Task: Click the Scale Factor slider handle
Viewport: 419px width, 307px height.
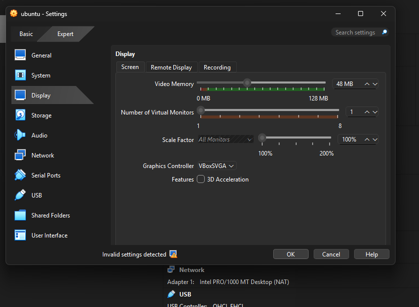Action: coord(262,138)
